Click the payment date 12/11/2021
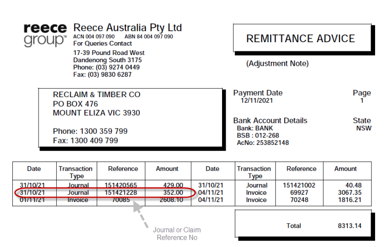Viewport: 386px width, 247px height. [257, 101]
